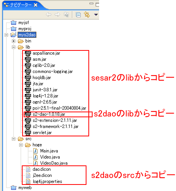Screen dimensions: 176x191
Task: Click the Collapse All toolbar icon
Action: pos(78,15)
